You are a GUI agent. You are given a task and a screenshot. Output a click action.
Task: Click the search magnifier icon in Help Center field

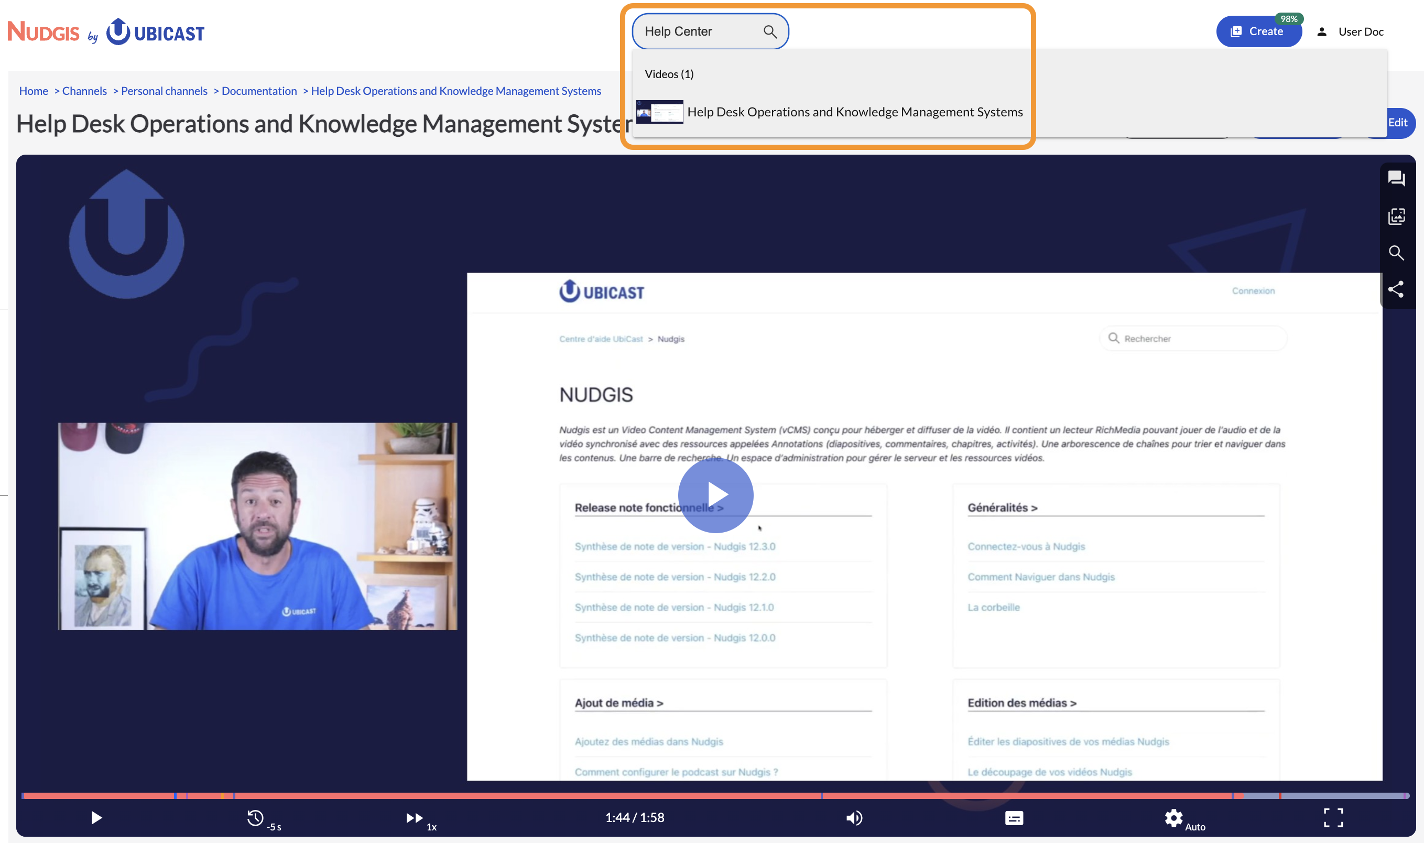(769, 32)
